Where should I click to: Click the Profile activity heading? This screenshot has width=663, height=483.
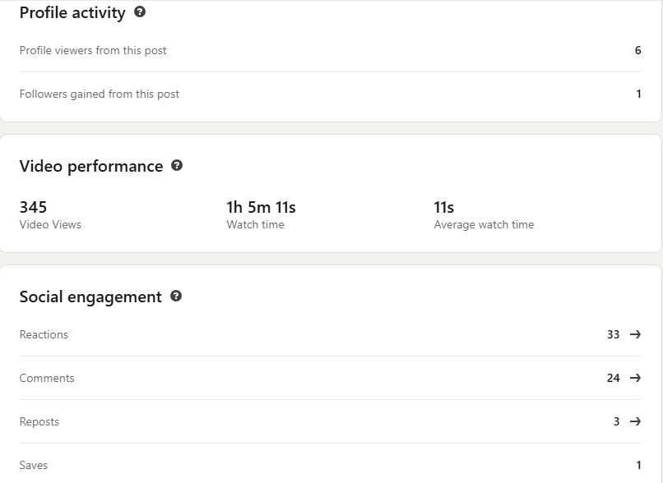[72, 12]
